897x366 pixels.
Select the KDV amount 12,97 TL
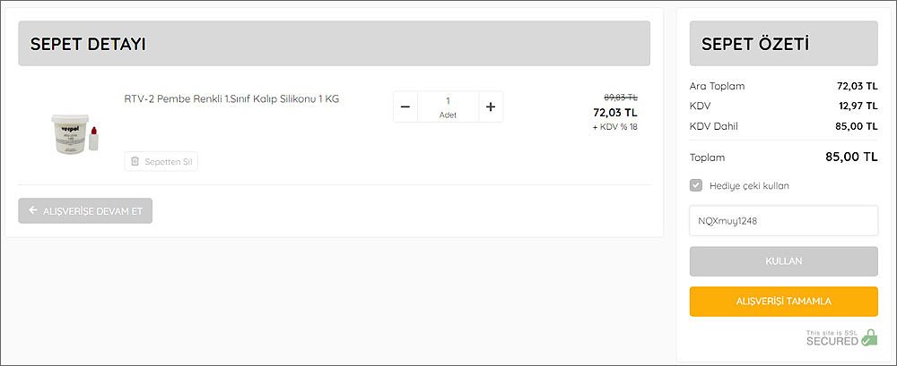(857, 106)
